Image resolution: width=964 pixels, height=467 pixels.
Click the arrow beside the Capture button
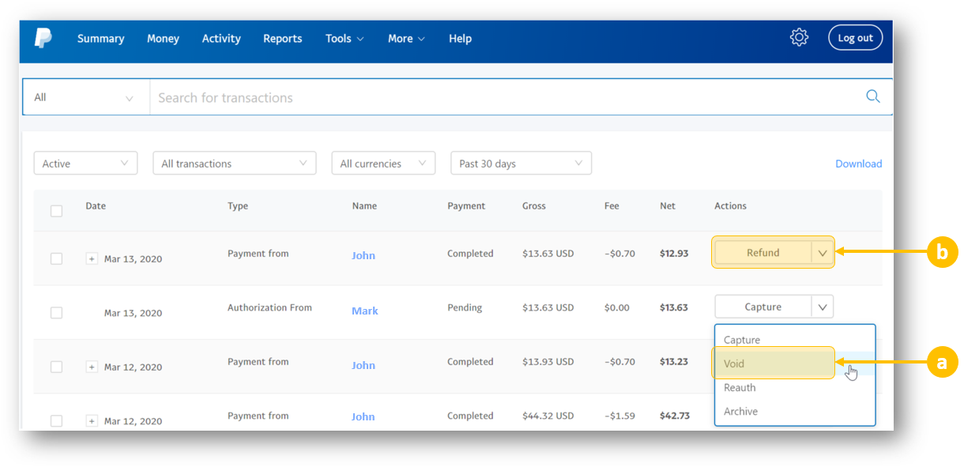(822, 307)
